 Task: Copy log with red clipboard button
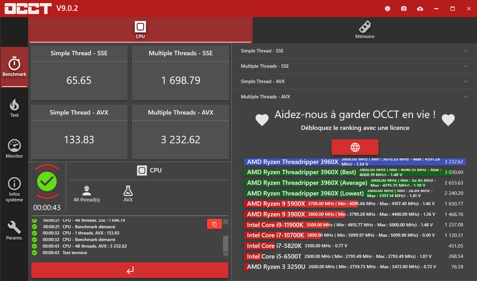point(215,224)
